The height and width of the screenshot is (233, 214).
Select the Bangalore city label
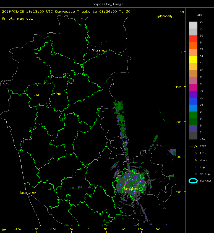pos(131,189)
